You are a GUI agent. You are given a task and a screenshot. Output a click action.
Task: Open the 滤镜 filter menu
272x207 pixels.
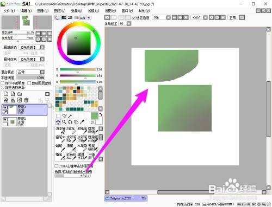94,11
